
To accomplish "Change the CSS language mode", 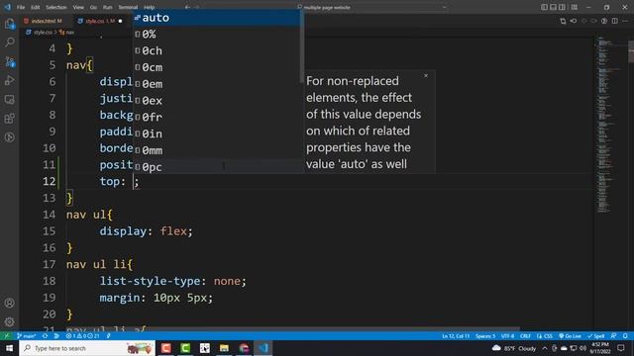I will [548, 336].
